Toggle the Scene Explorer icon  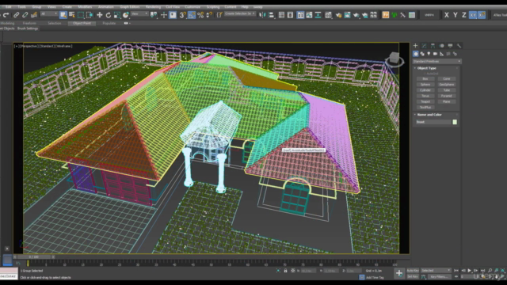[x=281, y=15]
